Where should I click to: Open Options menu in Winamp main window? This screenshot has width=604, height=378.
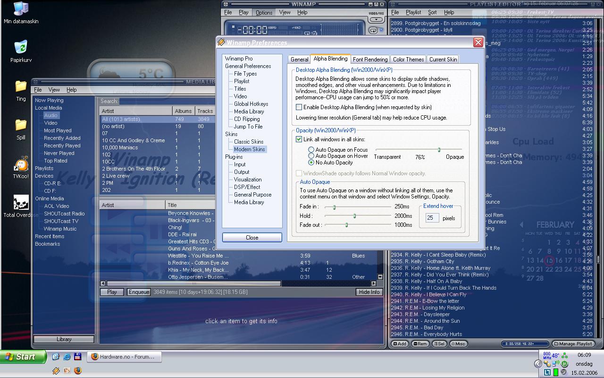[x=264, y=12]
